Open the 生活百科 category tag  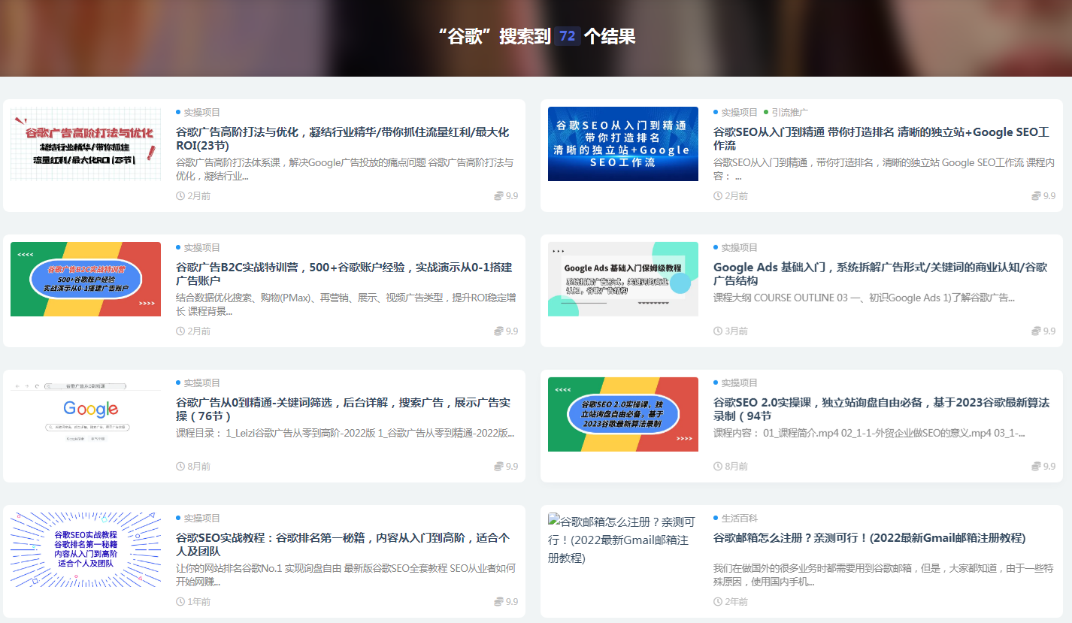coord(739,519)
